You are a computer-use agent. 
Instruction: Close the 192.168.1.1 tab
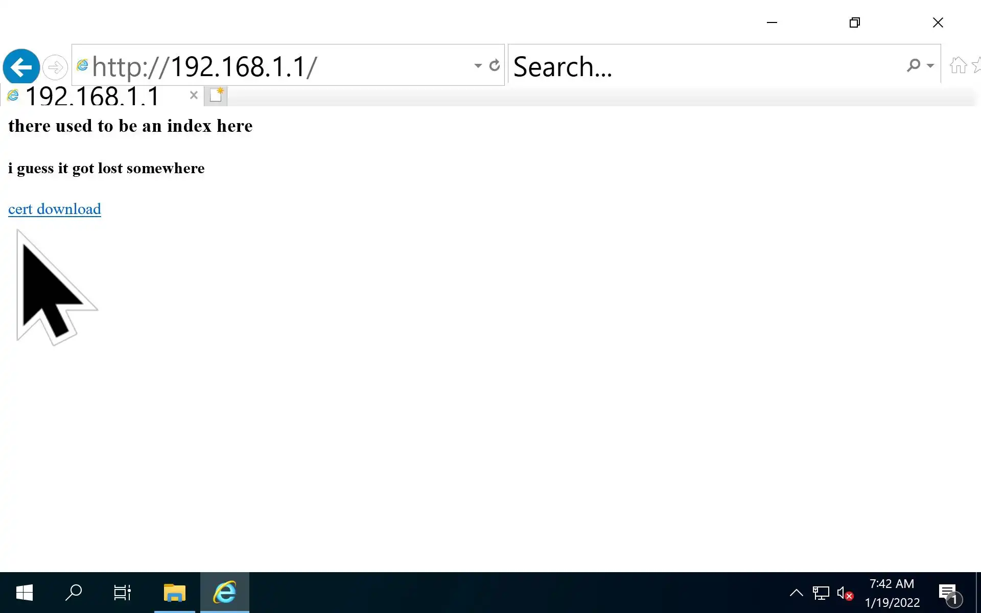tap(193, 95)
